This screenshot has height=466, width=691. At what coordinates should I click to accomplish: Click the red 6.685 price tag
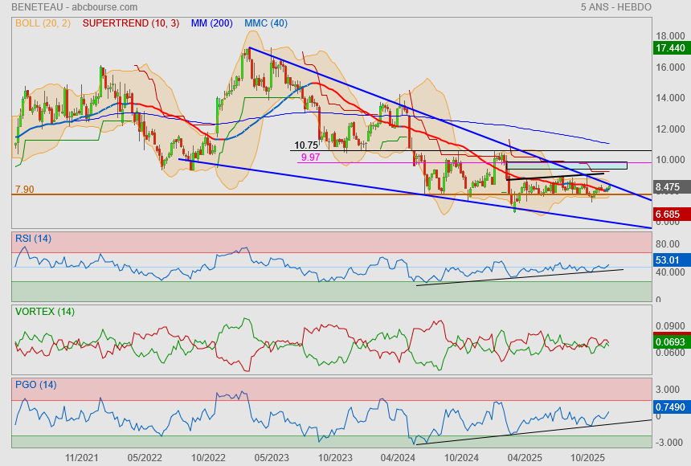pyautogui.click(x=669, y=215)
